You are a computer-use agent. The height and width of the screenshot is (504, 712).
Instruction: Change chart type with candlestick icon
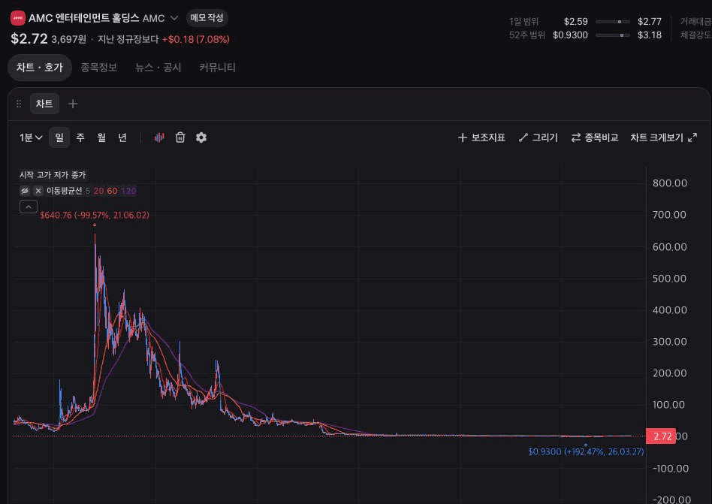tap(159, 137)
